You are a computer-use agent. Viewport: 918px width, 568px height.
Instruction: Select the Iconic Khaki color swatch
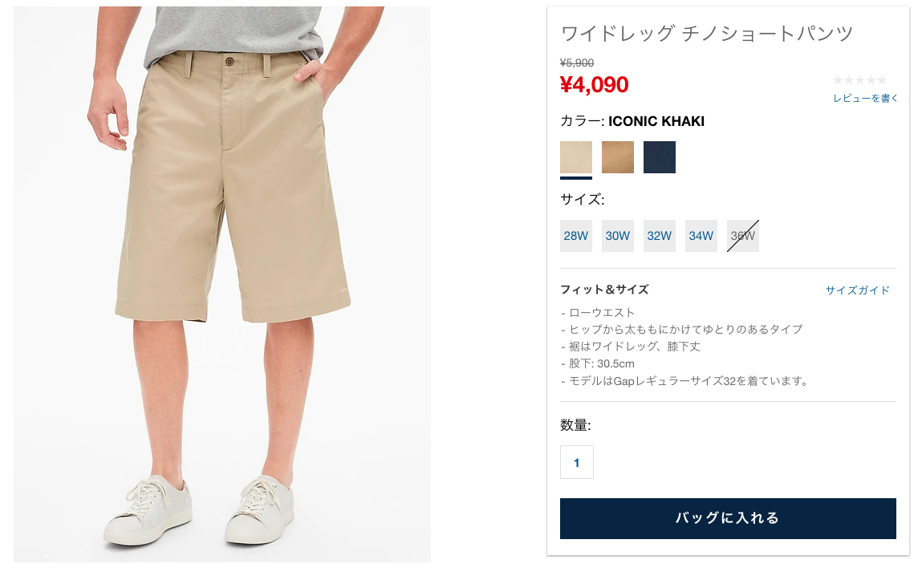point(575,157)
